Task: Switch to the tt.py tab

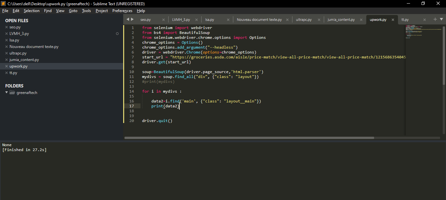Action: pos(405,20)
